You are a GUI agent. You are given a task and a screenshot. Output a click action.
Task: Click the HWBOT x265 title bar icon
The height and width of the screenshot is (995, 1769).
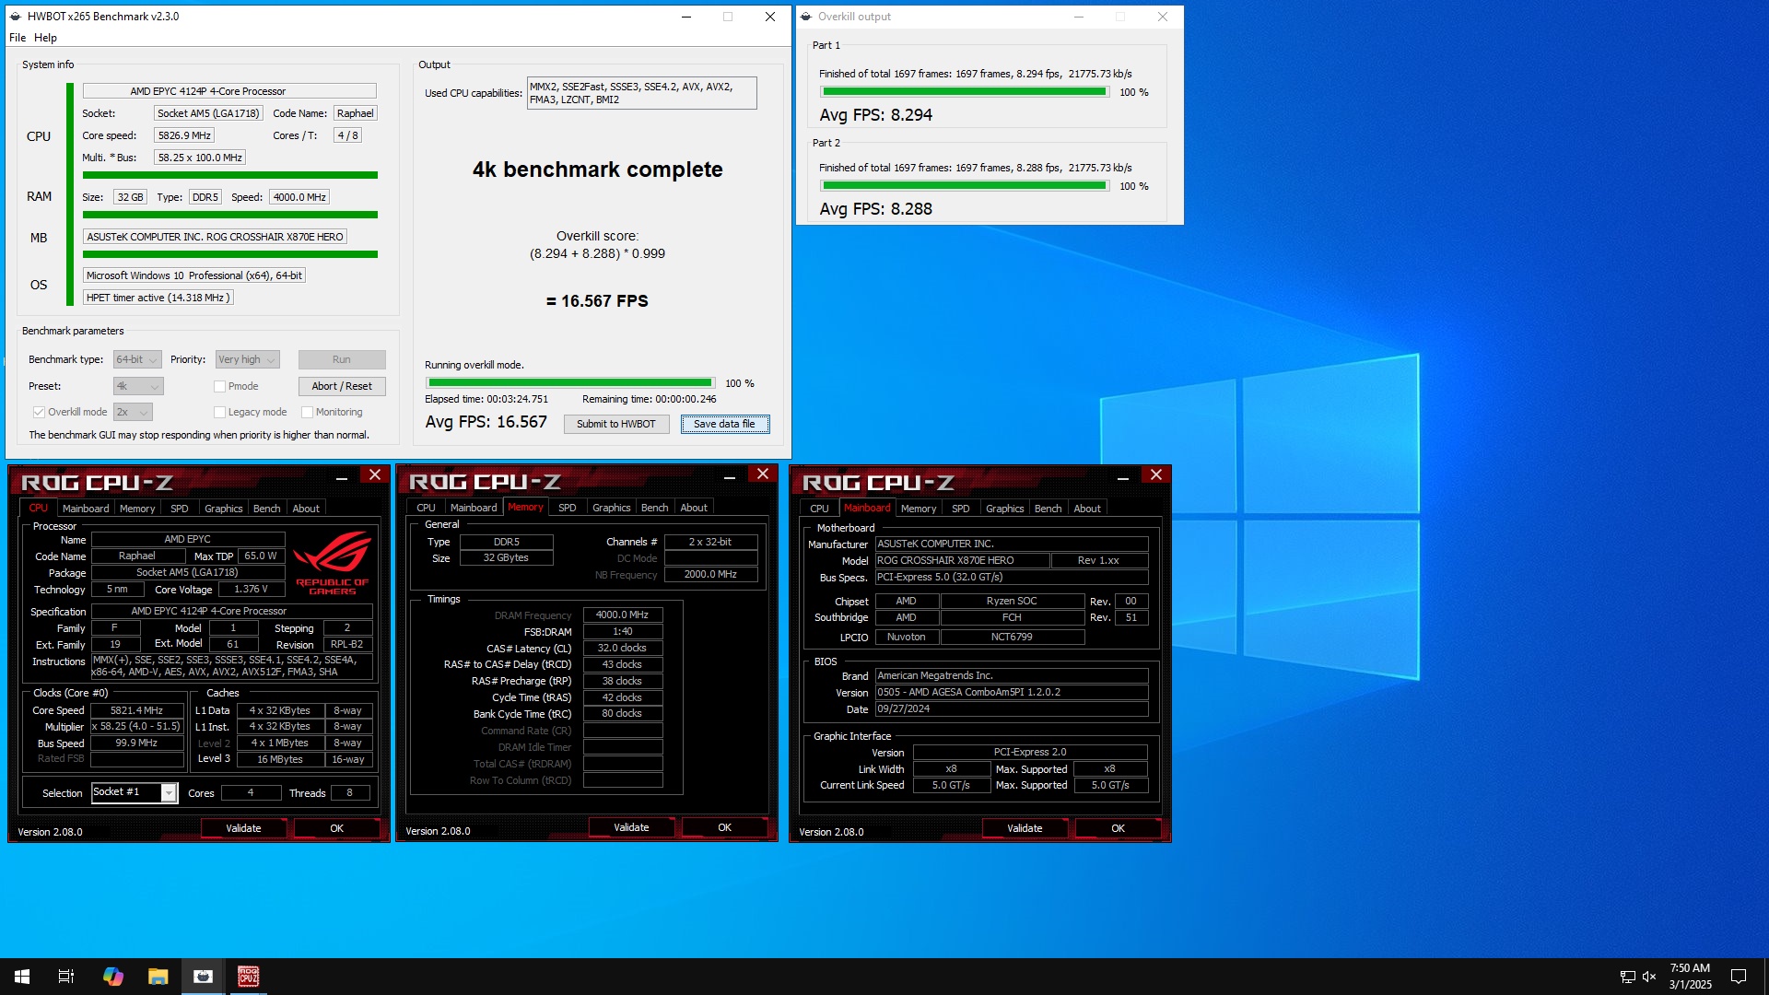click(16, 16)
